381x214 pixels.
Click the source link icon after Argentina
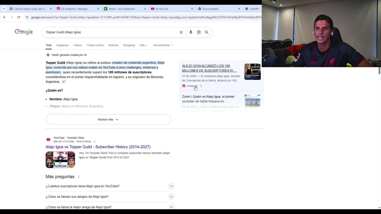[x=63, y=82]
